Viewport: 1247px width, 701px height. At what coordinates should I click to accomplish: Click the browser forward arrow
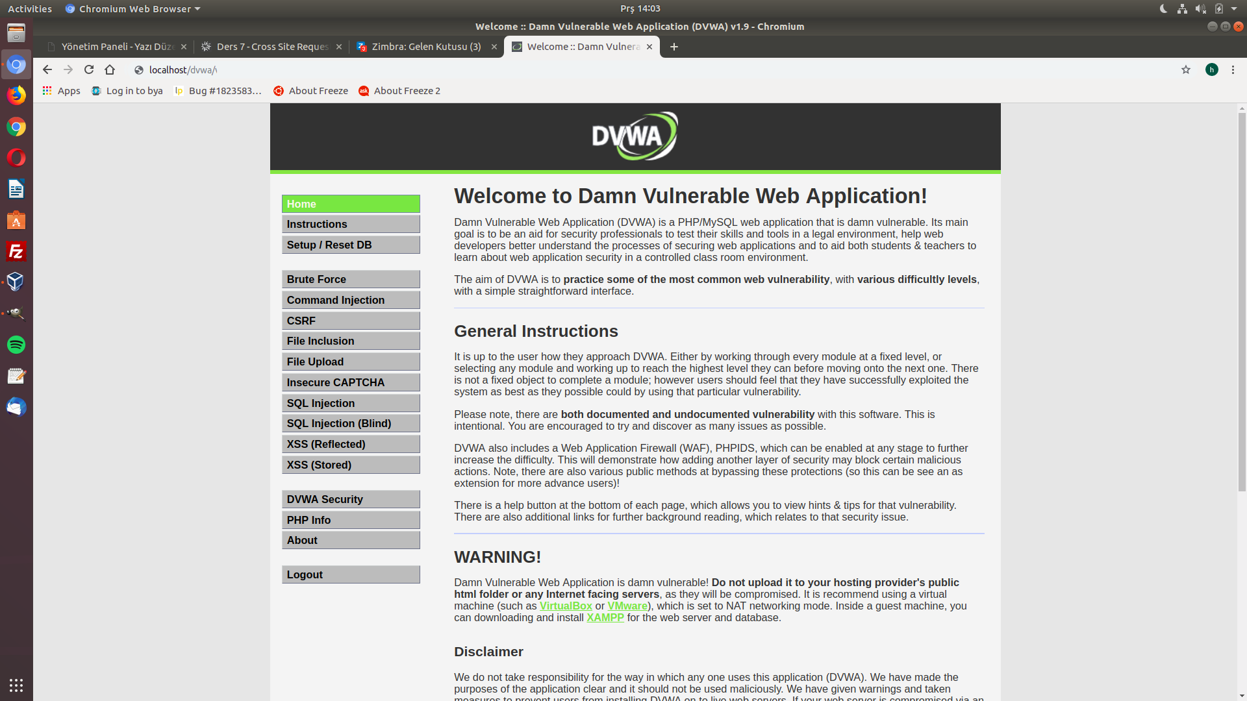[68, 69]
